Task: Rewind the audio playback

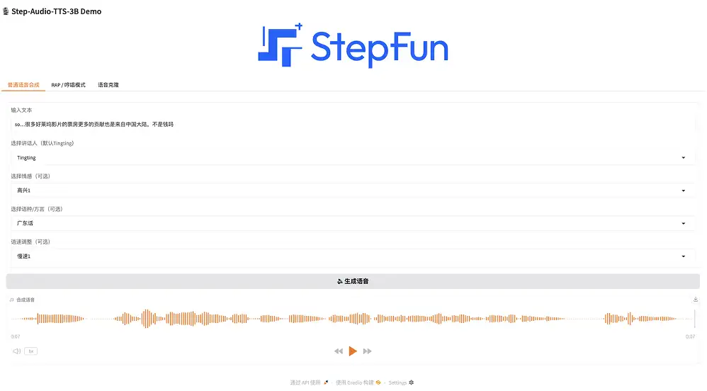Action: [338, 351]
